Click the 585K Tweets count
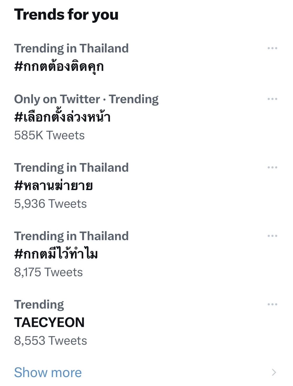 49,135
